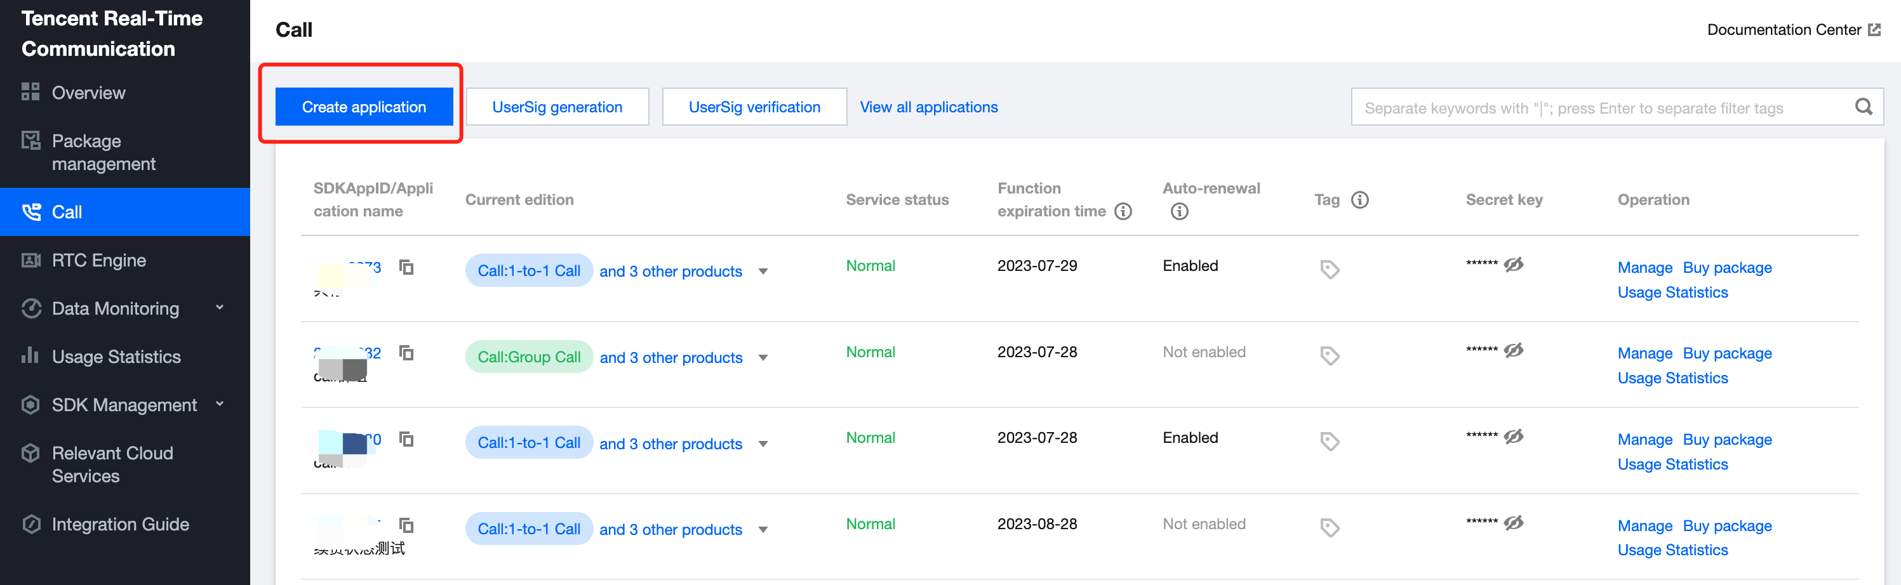This screenshot has width=1901, height=585.
Task: Click tag icon for the 2023-08-28 application
Action: (x=1329, y=527)
